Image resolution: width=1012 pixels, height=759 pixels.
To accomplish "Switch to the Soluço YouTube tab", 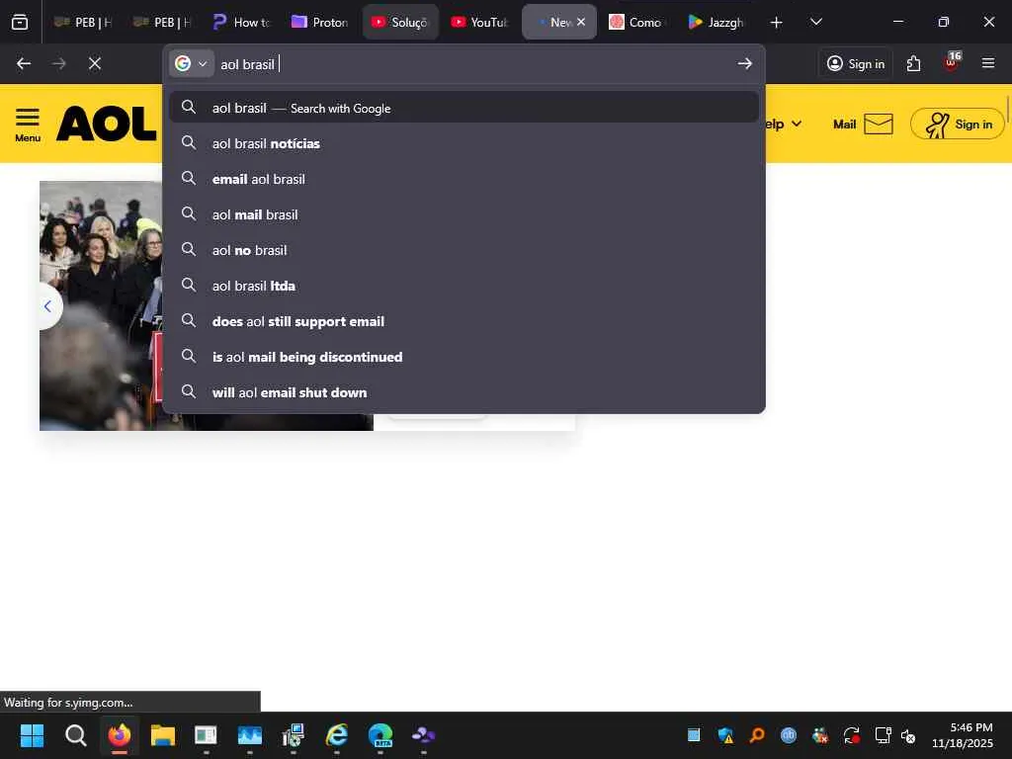I will coord(400,22).
